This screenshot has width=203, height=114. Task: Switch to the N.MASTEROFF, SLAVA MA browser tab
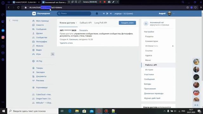[26, 2]
